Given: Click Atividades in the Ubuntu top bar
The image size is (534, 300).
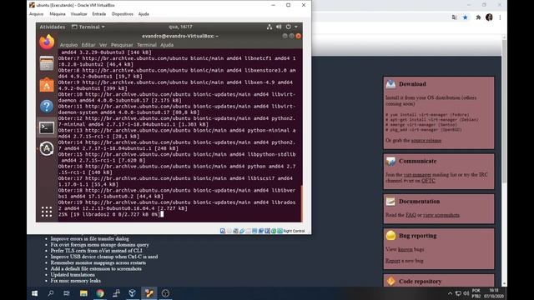Looking at the screenshot, I should click(x=52, y=27).
